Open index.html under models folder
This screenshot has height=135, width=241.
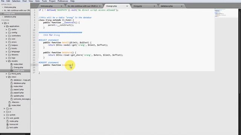coord(18,64)
